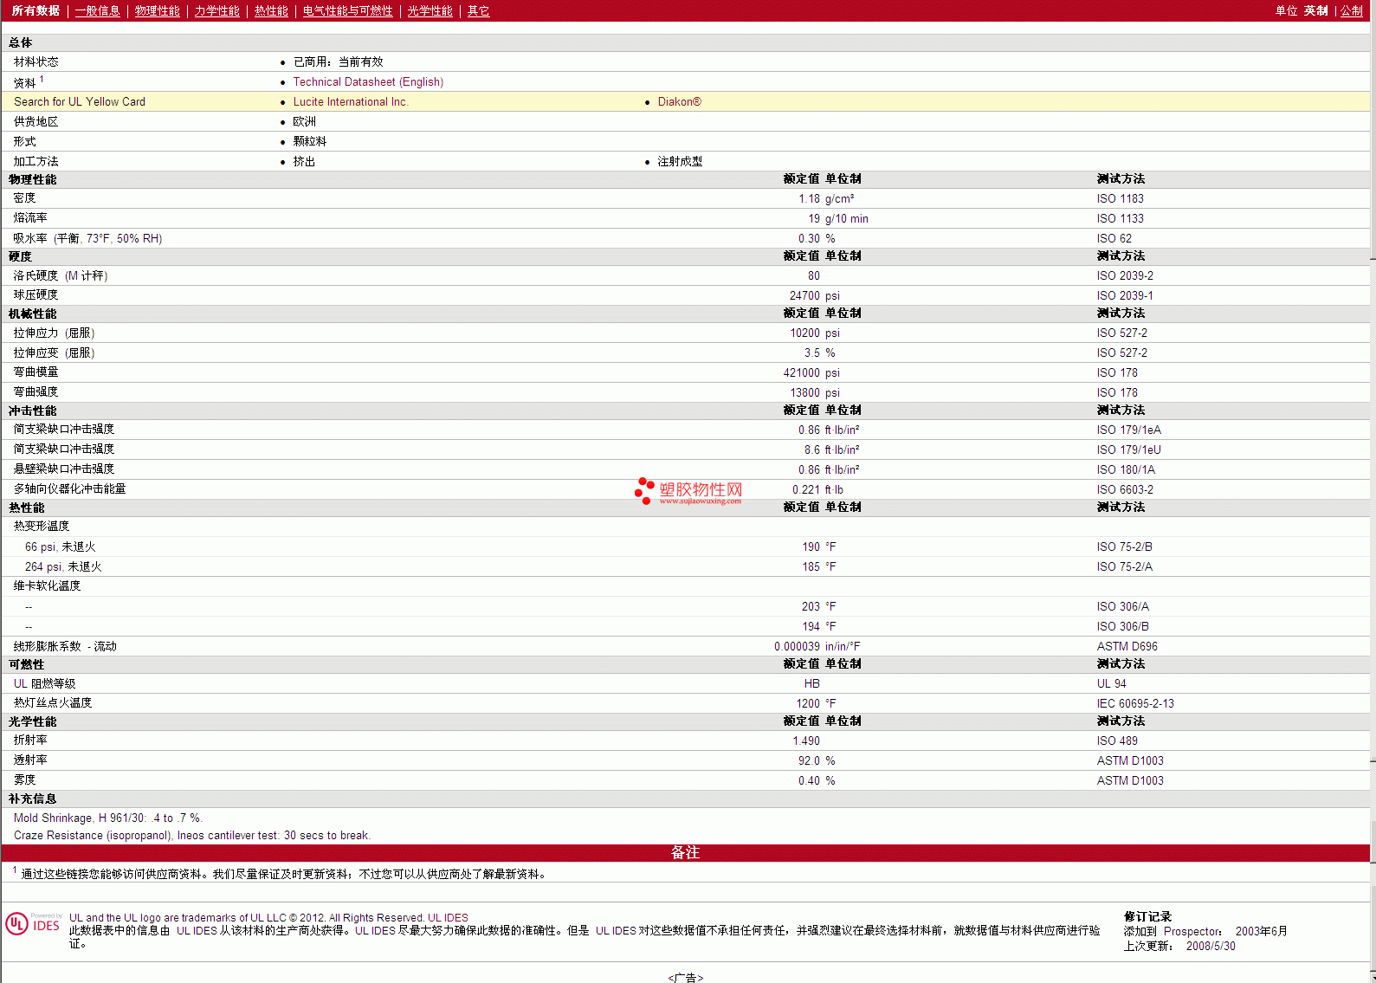Select 英制 units option
The width and height of the screenshot is (1376, 983).
tap(1315, 11)
